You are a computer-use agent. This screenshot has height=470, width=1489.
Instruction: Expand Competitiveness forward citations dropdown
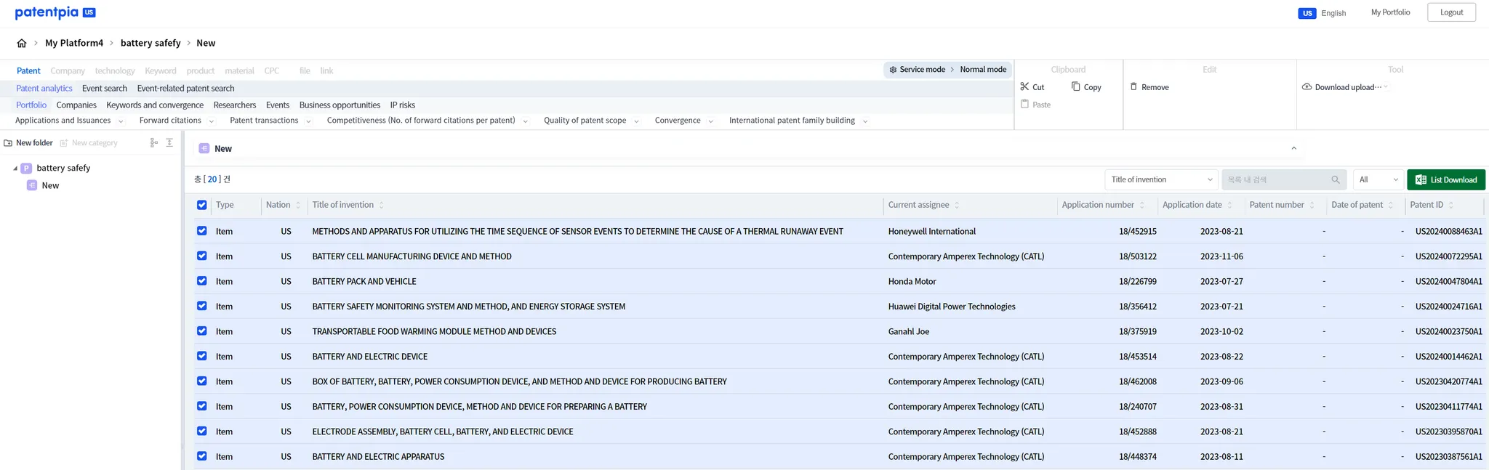click(x=525, y=121)
